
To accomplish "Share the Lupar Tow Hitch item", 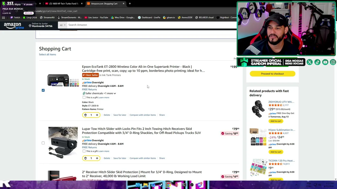I will pos(162,158).
